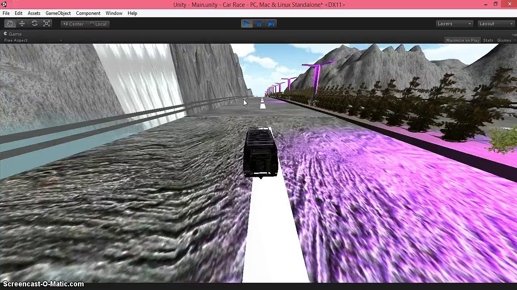Open the GameObject menu

click(x=58, y=13)
